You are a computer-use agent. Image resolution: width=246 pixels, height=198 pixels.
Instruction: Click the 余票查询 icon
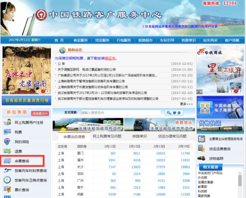tap(7, 161)
